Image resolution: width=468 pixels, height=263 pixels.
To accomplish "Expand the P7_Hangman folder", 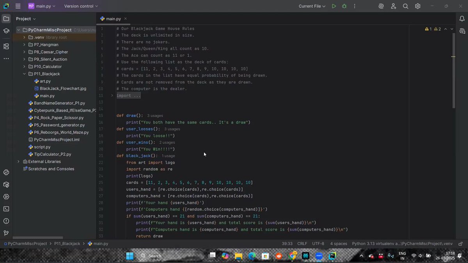I will click(x=24, y=45).
